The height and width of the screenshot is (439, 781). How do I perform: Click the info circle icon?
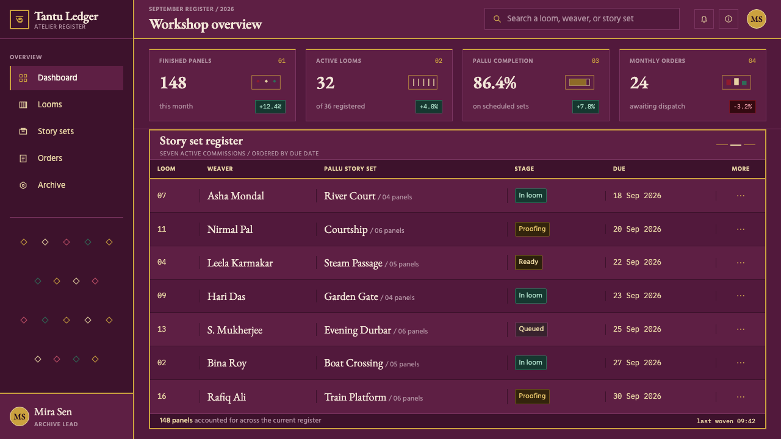[x=729, y=19]
